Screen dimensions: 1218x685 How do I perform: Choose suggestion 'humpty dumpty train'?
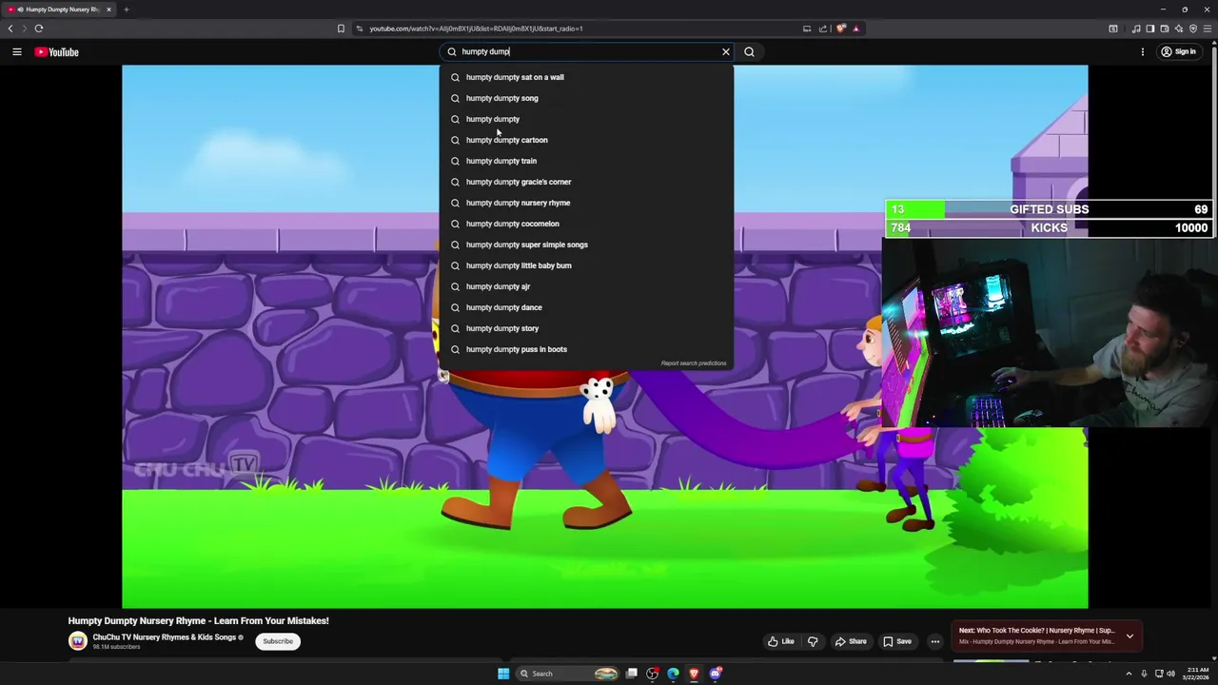[x=586, y=161]
